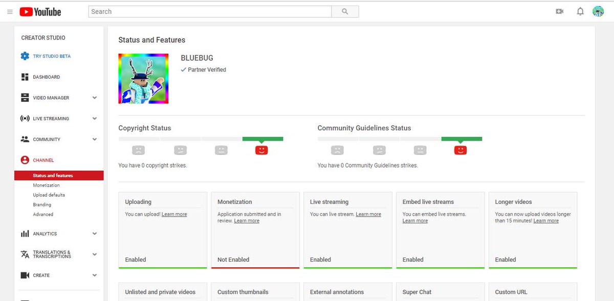
Task: Click the Partner Verified checkmark
Action: click(184, 70)
